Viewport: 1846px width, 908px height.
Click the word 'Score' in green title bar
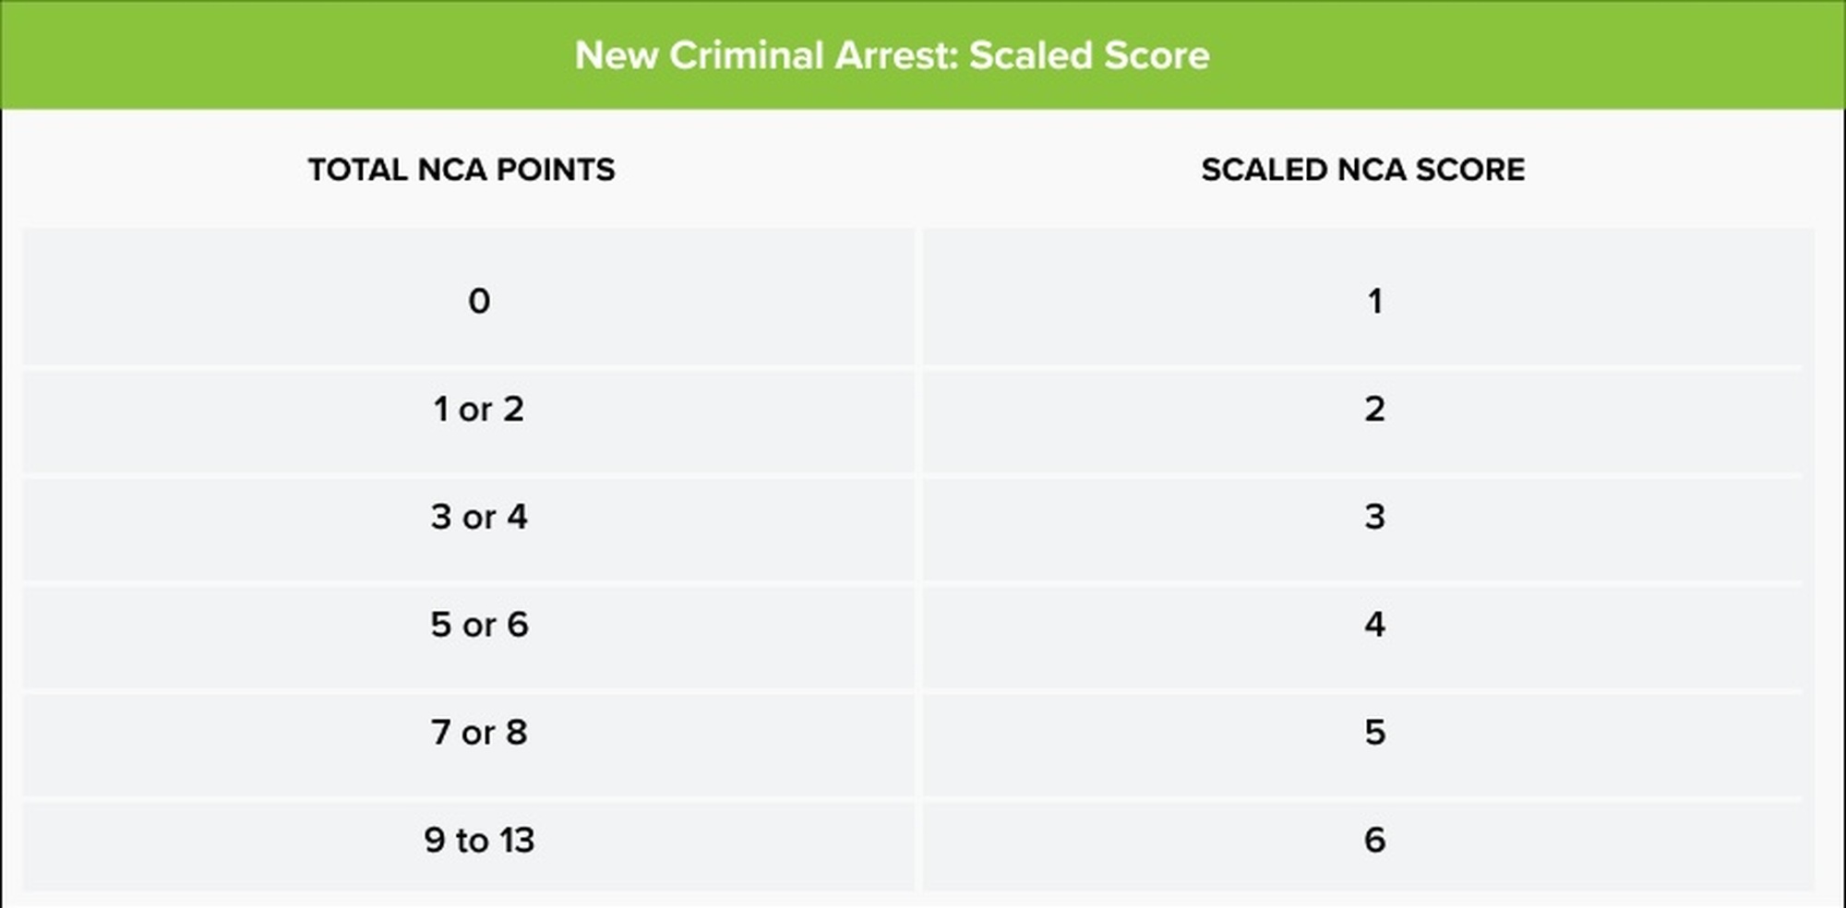tap(1157, 55)
